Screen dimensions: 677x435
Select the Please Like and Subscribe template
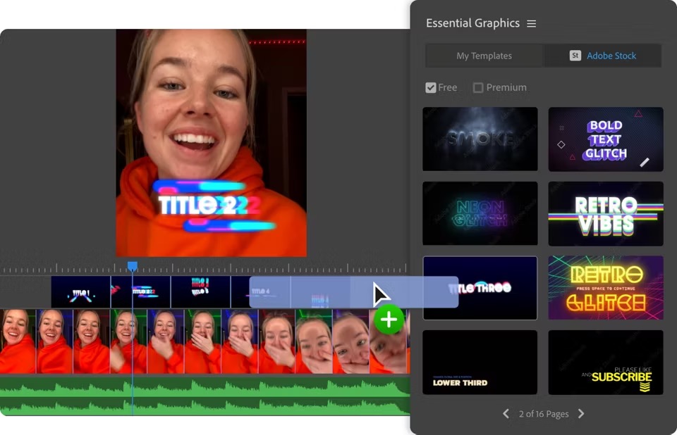tap(606, 362)
